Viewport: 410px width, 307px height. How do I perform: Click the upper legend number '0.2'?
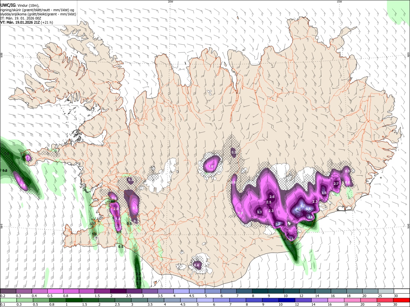[3, 296]
